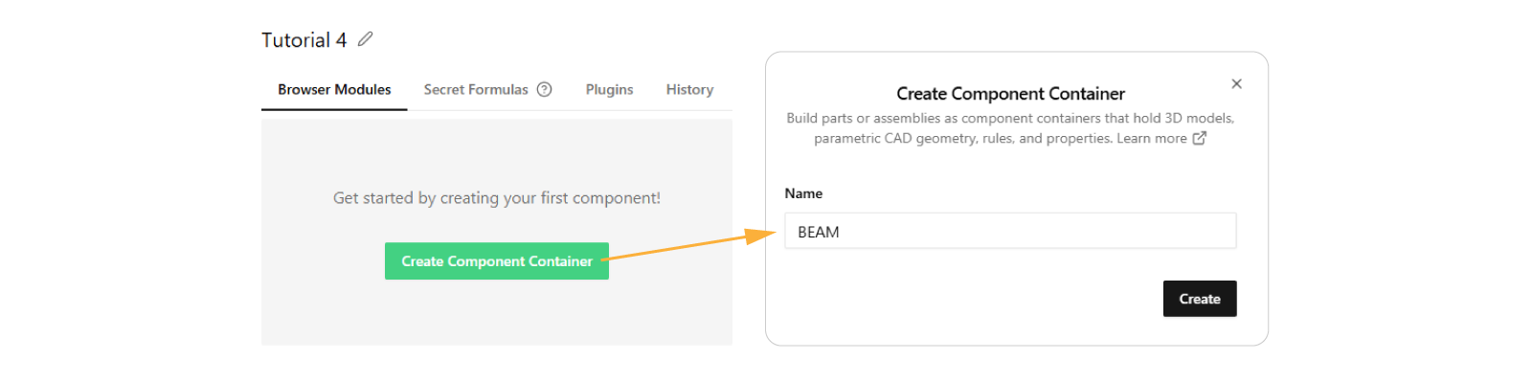1532x383 pixels.
Task: Go to the Plugins tab
Action: 609,89
